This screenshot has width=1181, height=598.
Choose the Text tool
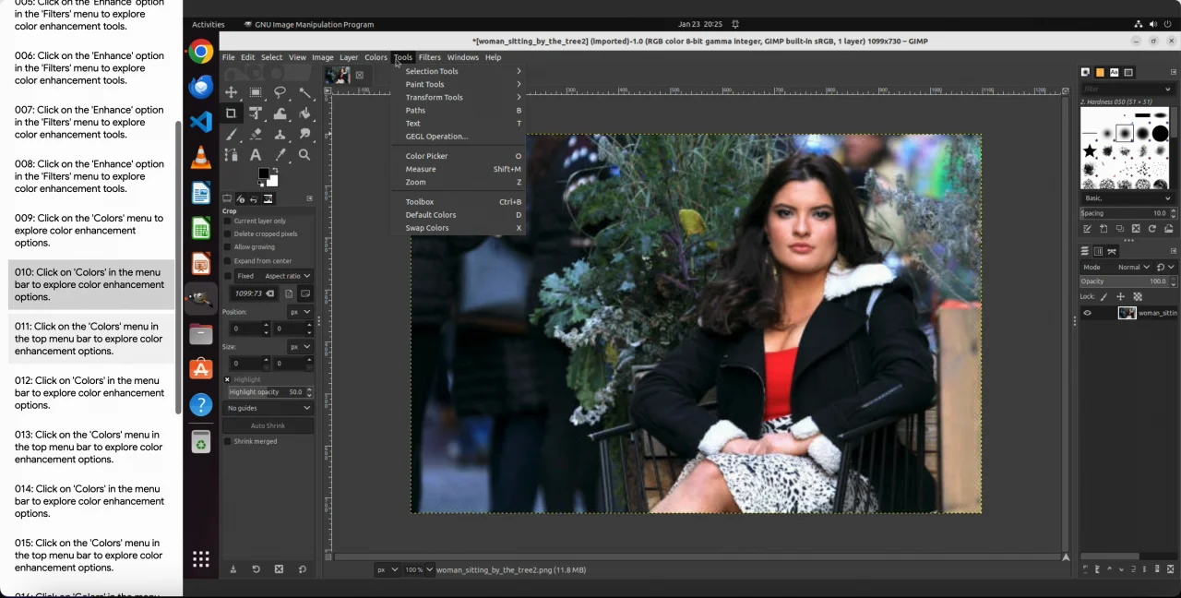coord(256,155)
